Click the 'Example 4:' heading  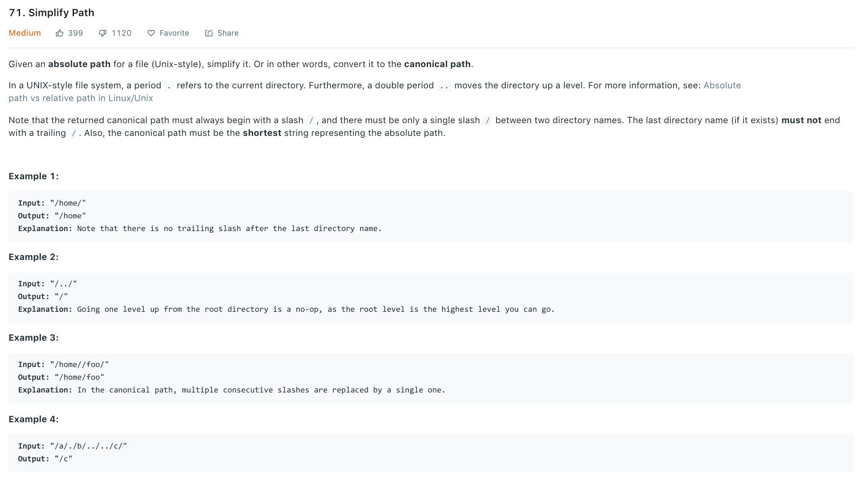[34, 419]
